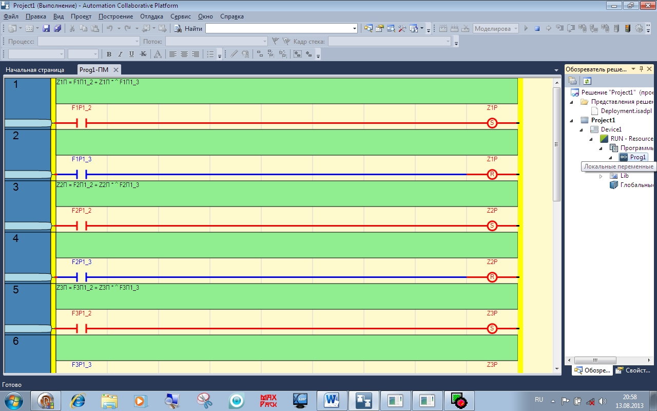Click the Properties window toolbar icon
Screen dimensions: 657x411
(380, 29)
